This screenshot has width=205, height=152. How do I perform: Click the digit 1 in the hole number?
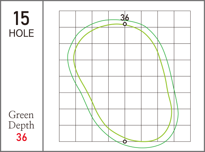pyautogui.click(x=16, y=18)
